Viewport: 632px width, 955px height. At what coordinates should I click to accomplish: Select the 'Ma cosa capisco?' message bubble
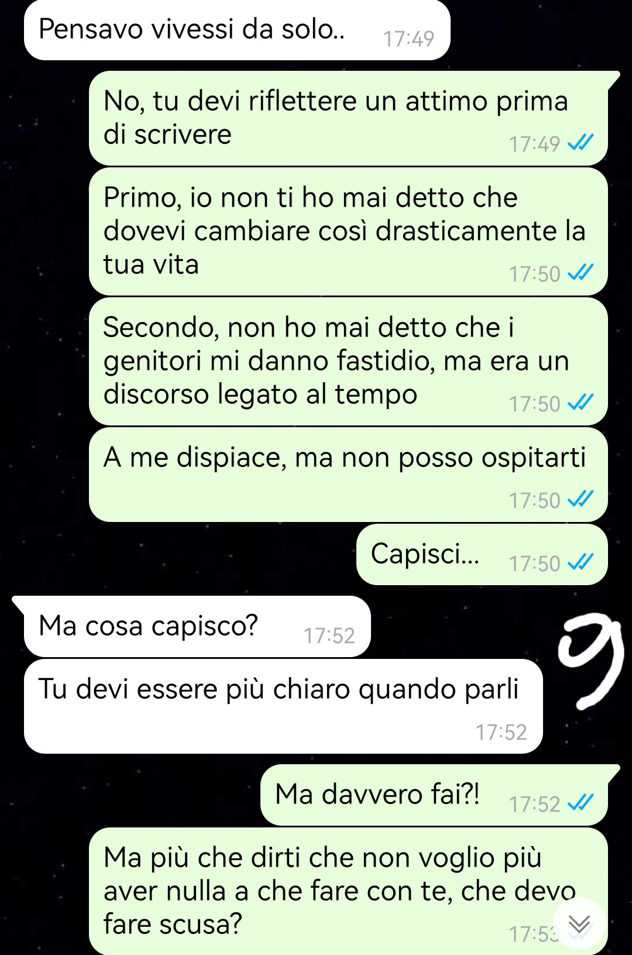197,627
